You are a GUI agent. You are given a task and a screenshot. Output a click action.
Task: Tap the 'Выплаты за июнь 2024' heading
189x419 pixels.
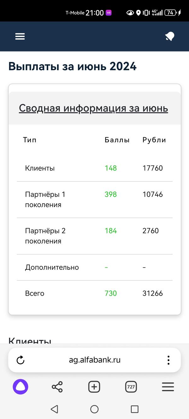(72, 66)
